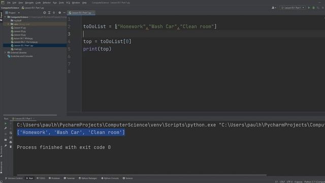The image size is (325, 183).
Task: Click the green Debug bug icon in toolbar
Action: [314, 8]
